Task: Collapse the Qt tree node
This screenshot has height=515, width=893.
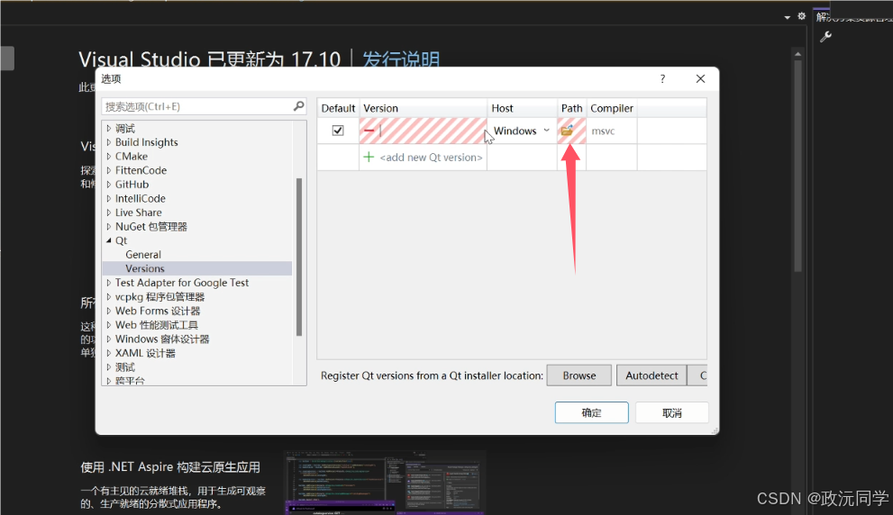Action: [109, 240]
